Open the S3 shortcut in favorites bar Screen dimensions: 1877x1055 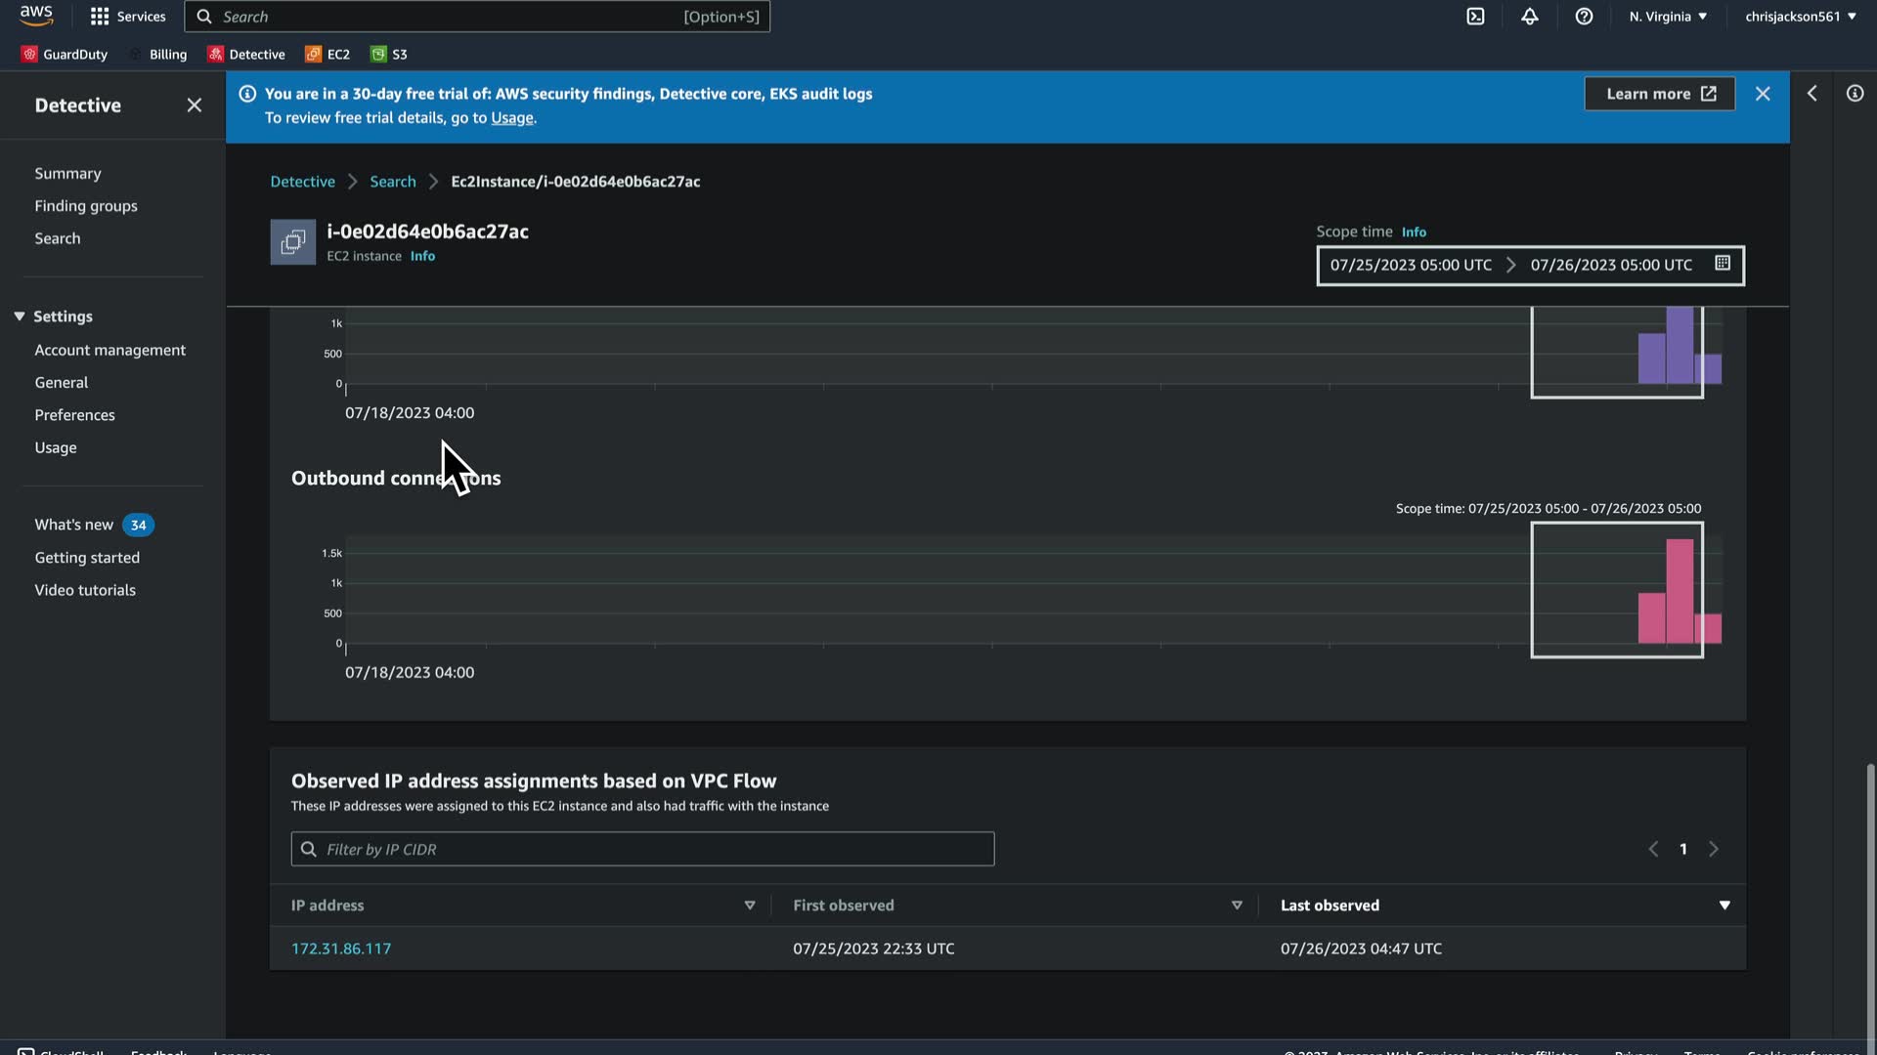click(x=389, y=55)
